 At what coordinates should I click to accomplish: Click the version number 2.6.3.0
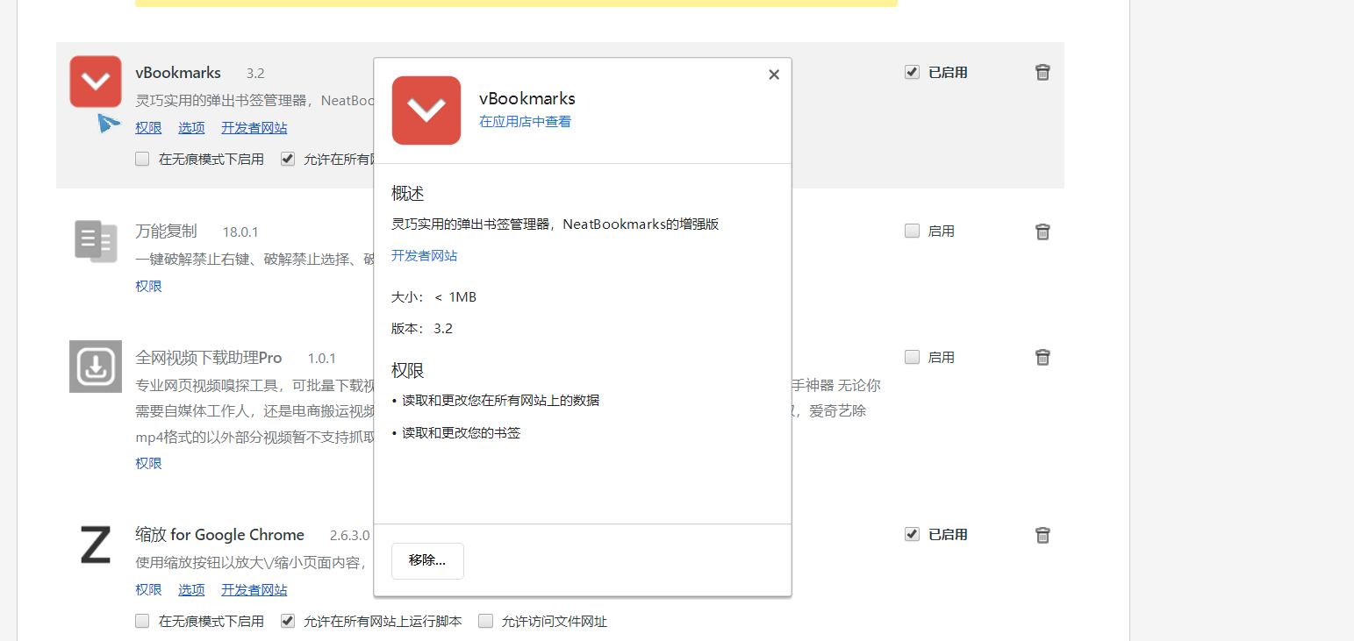[350, 536]
